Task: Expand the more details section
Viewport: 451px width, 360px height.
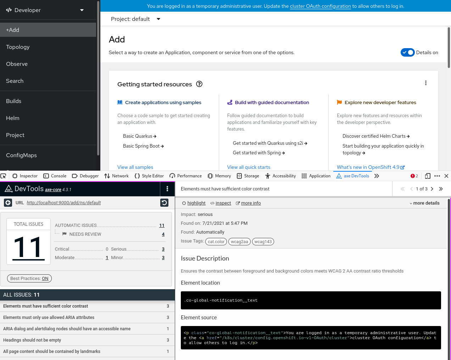Action: pyautogui.click(x=424, y=203)
